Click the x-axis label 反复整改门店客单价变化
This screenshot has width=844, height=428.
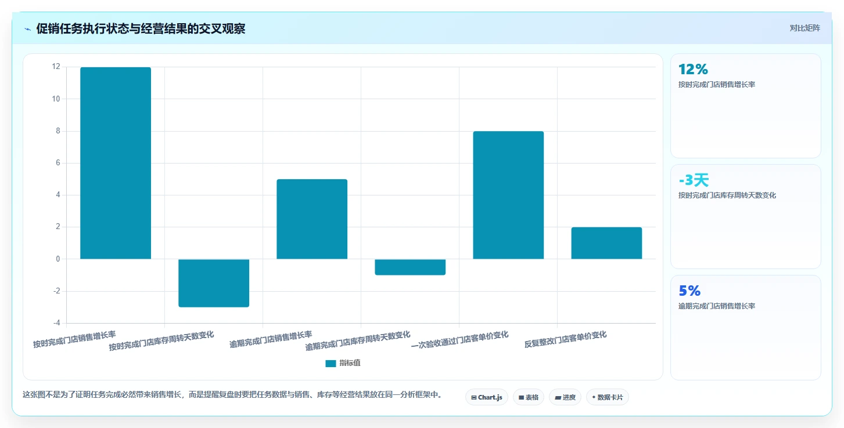[565, 339]
